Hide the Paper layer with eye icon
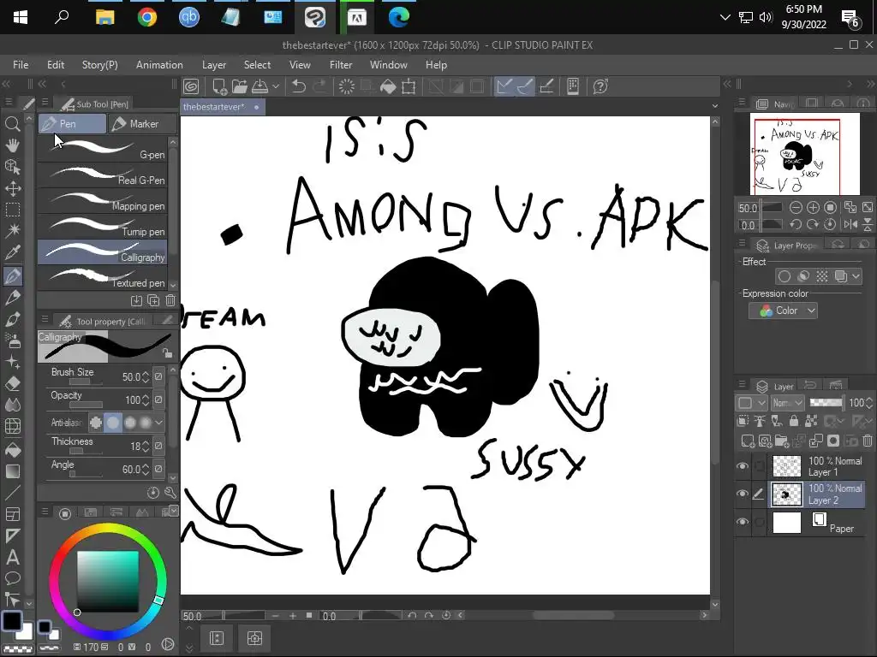877x657 pixels. tap(743, 522)
